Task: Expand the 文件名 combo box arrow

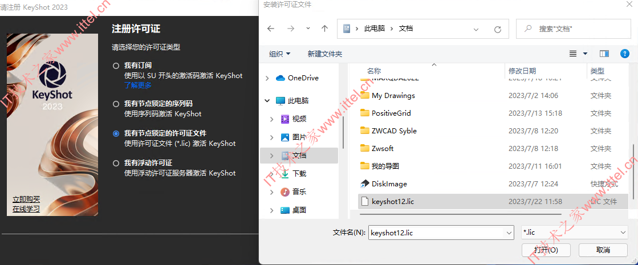Action: pos(509,233)
